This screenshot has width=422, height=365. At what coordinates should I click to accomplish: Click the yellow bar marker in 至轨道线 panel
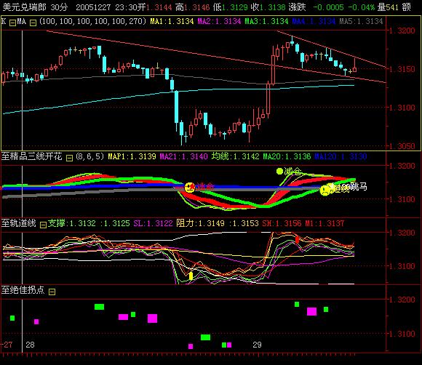[191, 276]
